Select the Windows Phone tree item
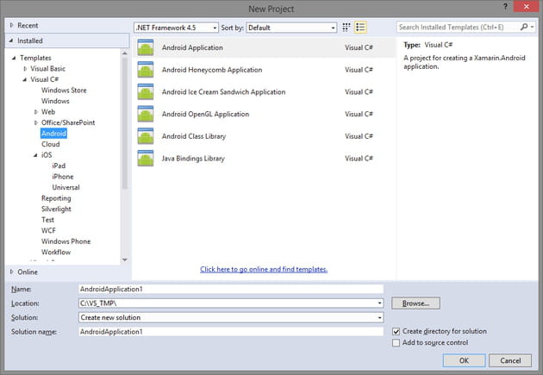Screen dimensions: 543x375 point(66,241)
